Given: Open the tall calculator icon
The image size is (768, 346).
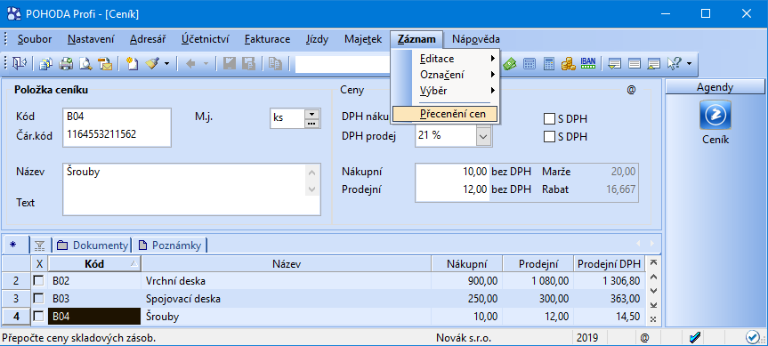Looking at the screenshot, I should coord(548,64).
